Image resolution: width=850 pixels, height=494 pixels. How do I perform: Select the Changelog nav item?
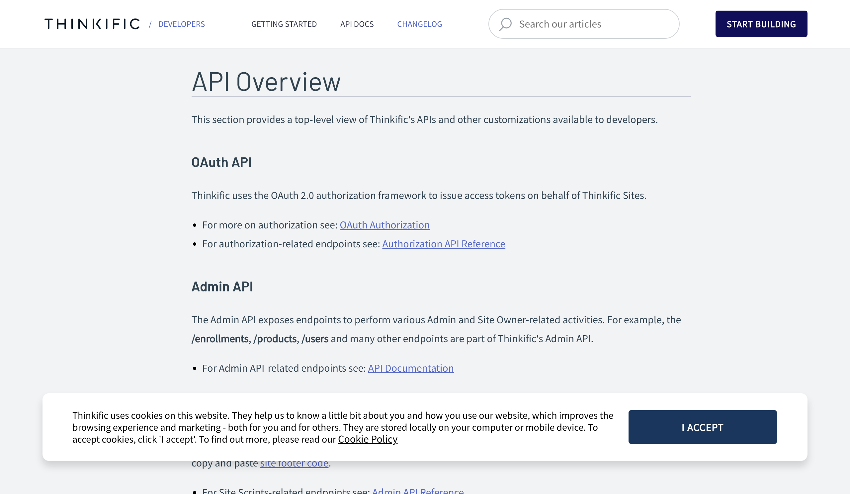419,24
